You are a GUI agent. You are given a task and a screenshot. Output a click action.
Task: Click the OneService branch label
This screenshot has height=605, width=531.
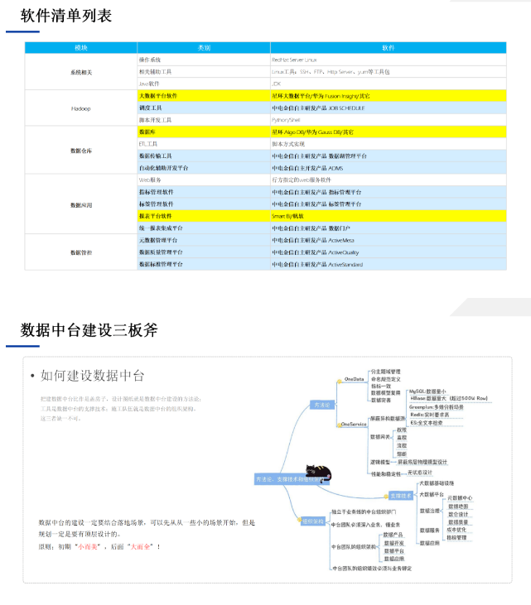point(354,424)
